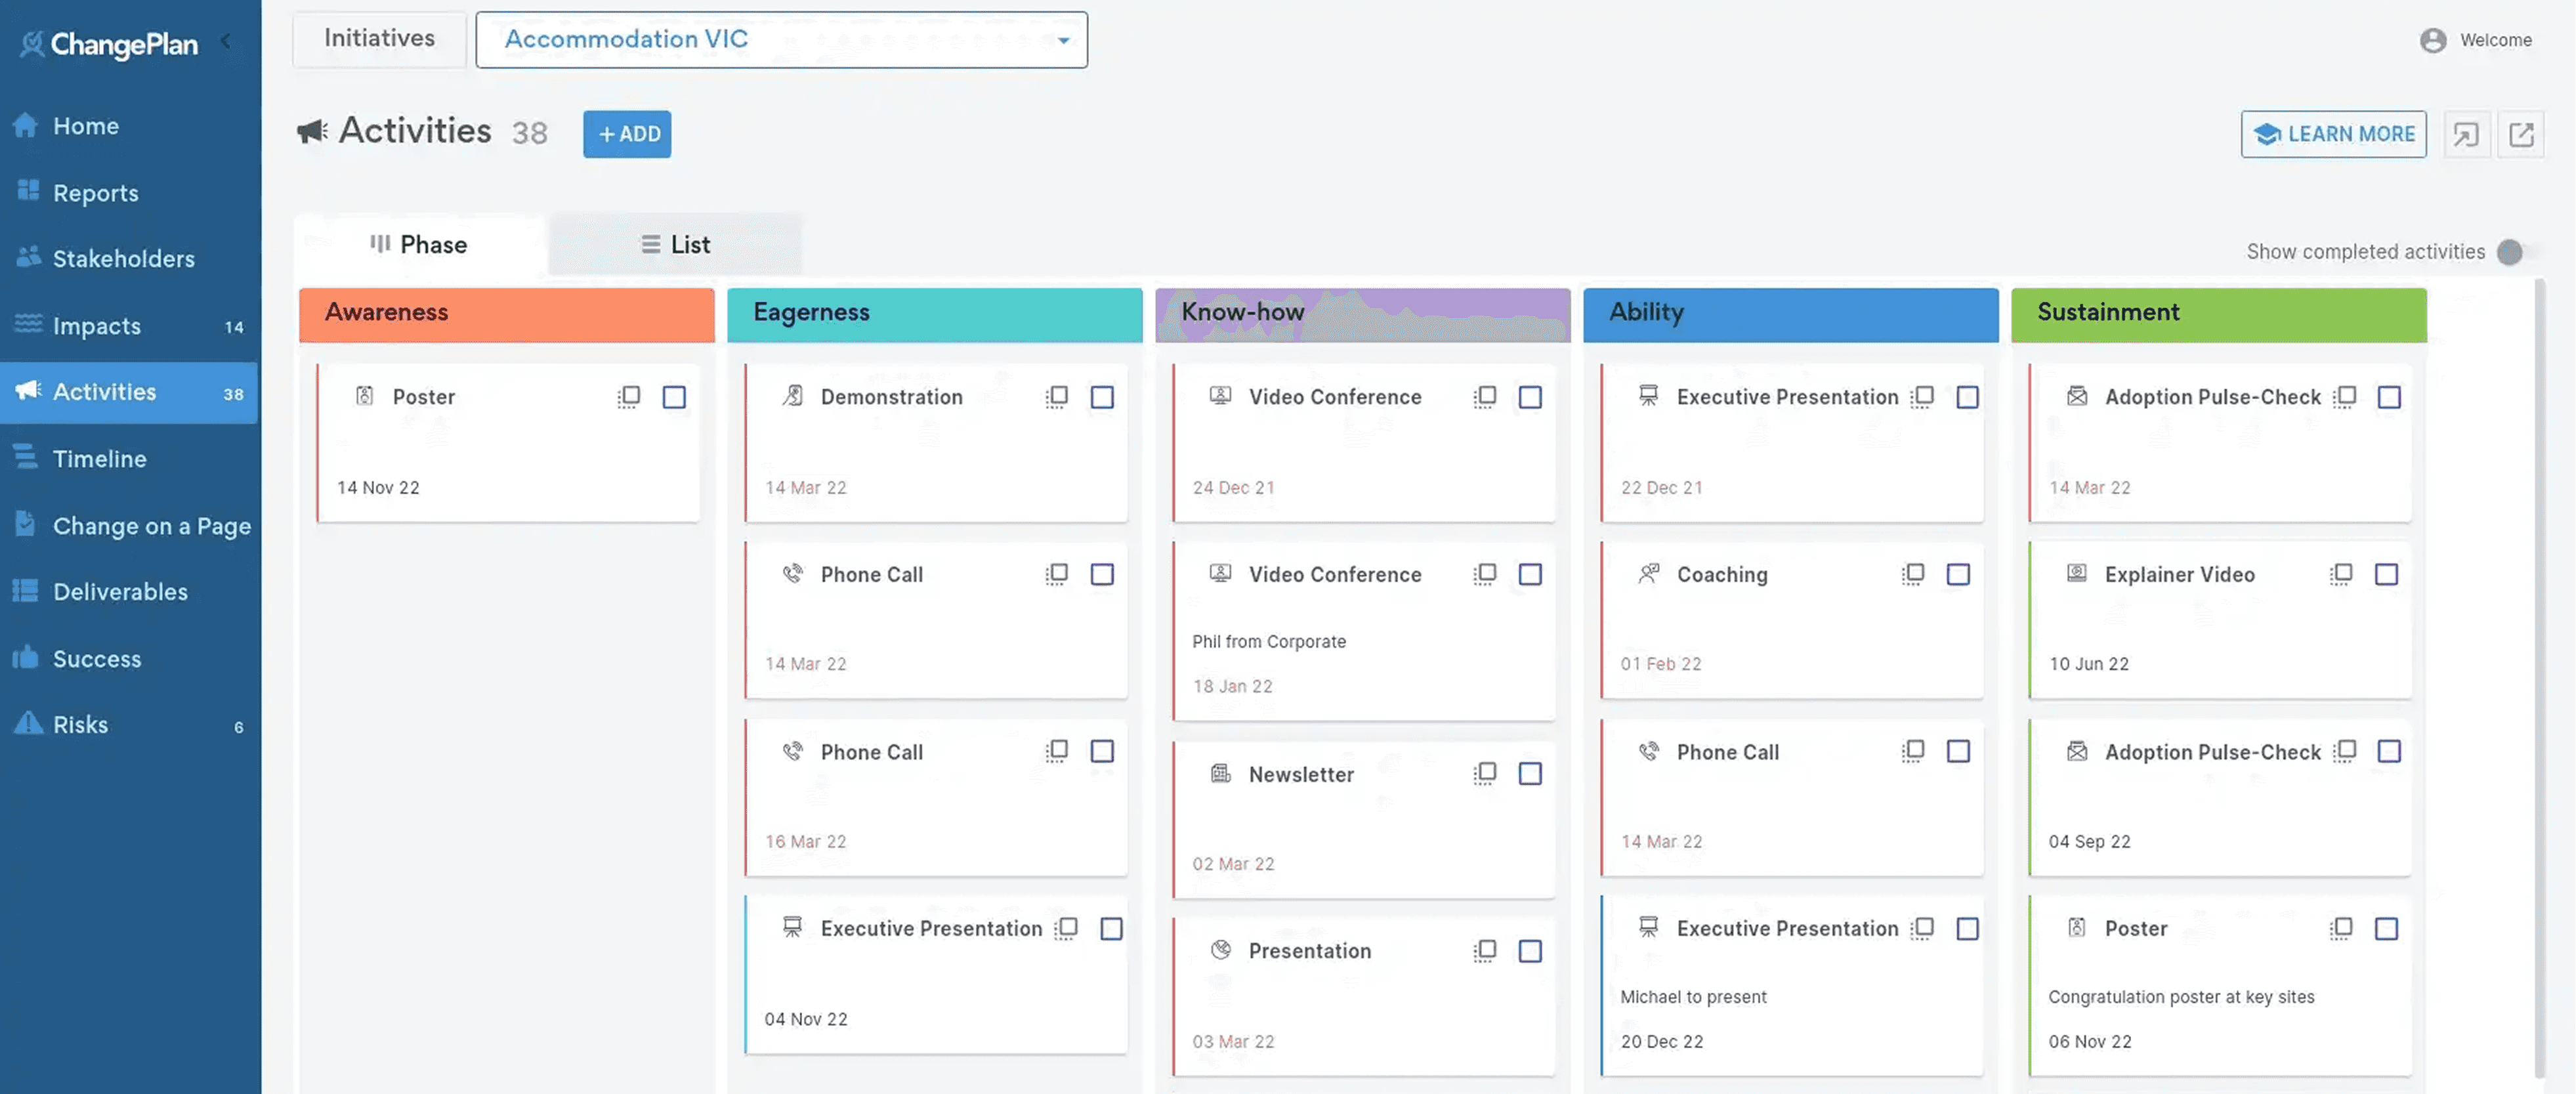Check the Explainer Video card checkbox
Screen dimensions: 2576x1094
pyautogui.click(x=2386, y=574)
